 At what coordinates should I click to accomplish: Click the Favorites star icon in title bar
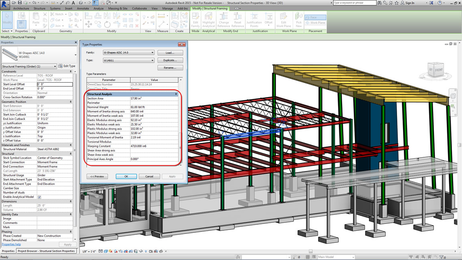[x=397, y=3]
